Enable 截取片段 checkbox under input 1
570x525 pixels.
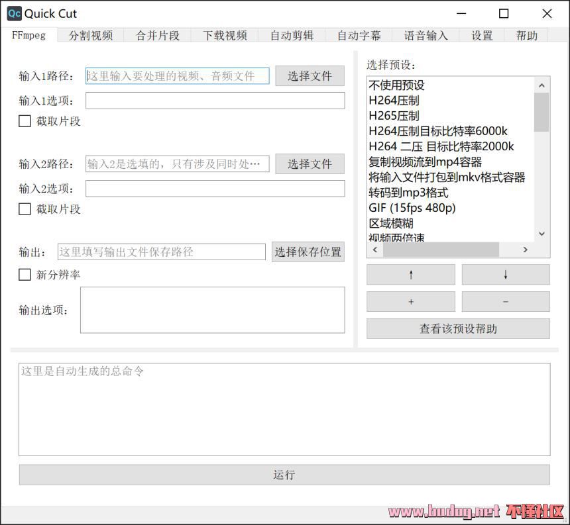point(25,121)
